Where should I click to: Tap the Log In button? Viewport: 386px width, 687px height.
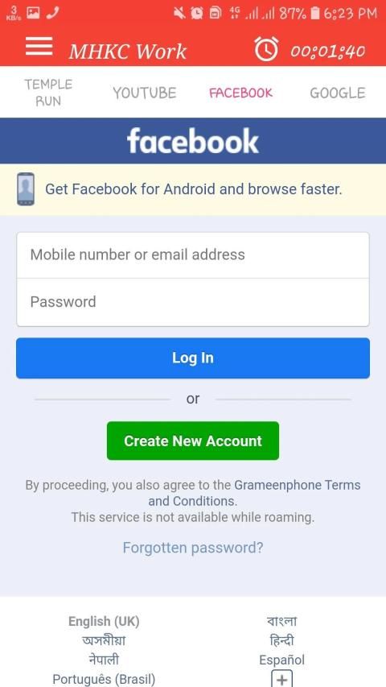[x=193, y=358]
